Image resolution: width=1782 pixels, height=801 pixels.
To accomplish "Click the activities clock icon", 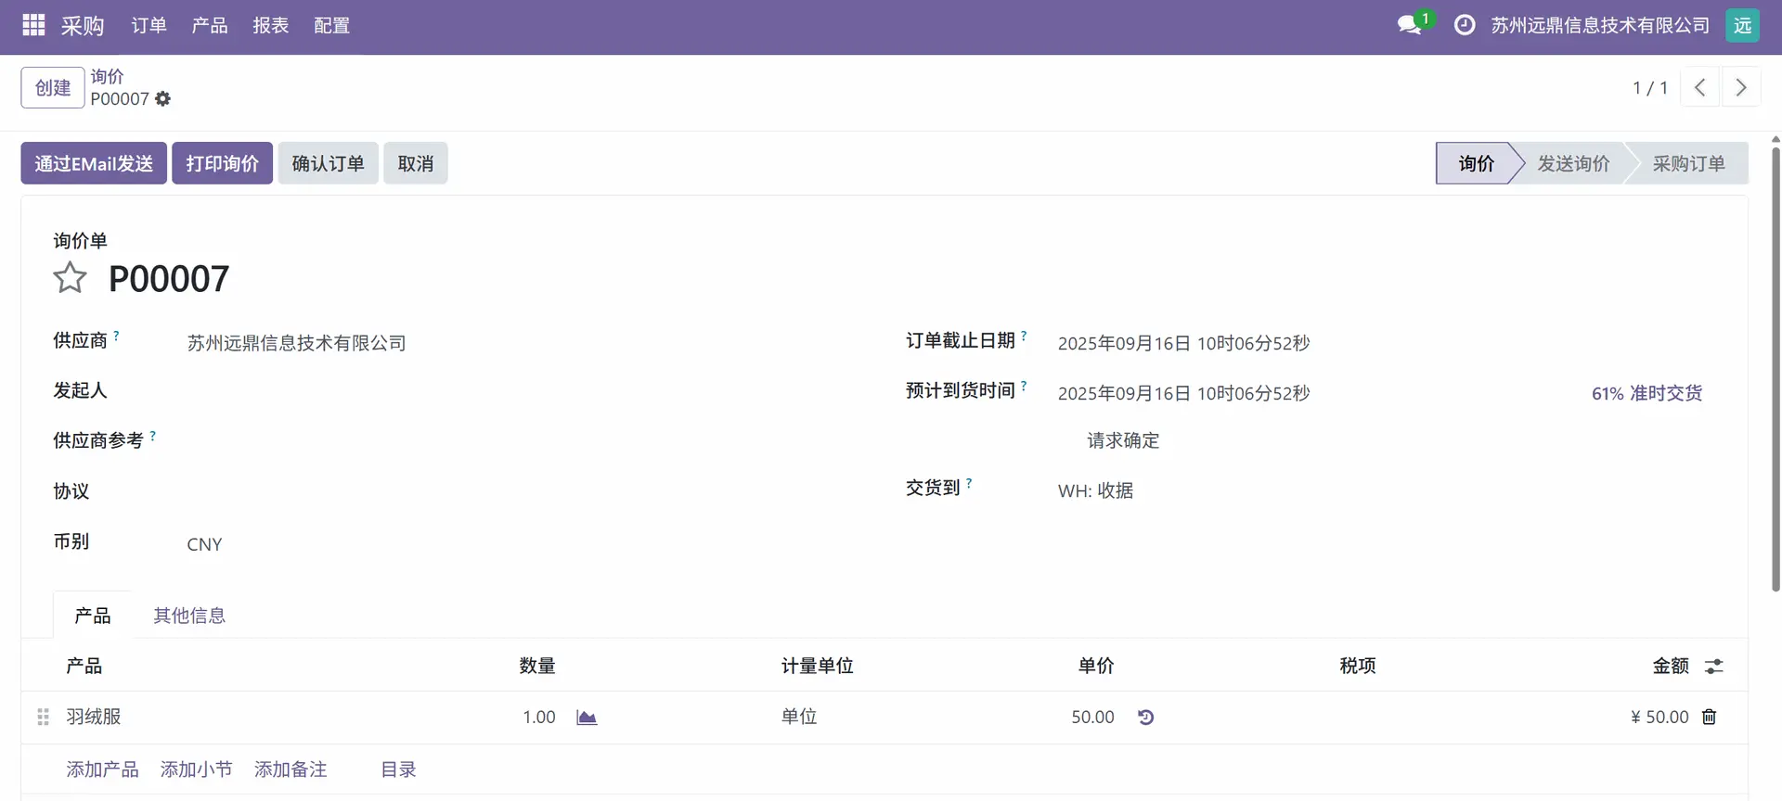I will pyautogui.click(x=1464, y=25).
